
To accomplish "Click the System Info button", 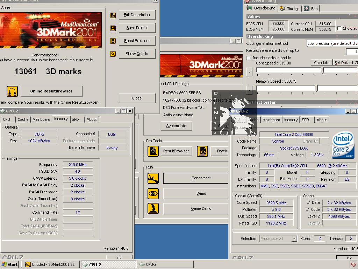I will pos(176,126).
